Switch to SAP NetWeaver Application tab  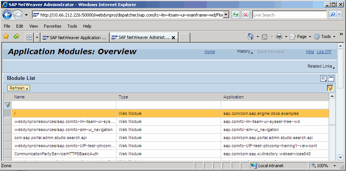pos(75,38)
